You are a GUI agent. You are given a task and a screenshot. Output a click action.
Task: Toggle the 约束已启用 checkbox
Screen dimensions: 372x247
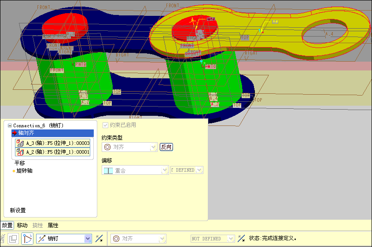tap(105, 125)
